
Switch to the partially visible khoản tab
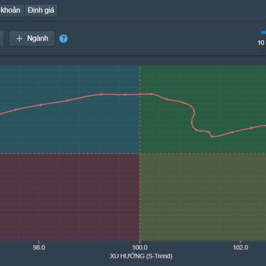(11, 10)
